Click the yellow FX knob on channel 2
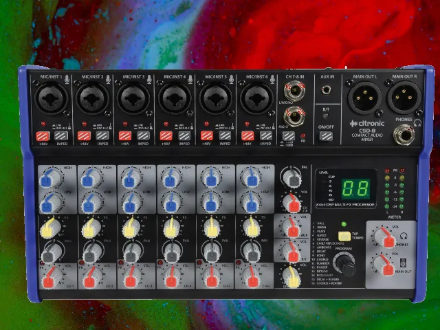This screenshot has width=440, height=330. click(88, 228)
